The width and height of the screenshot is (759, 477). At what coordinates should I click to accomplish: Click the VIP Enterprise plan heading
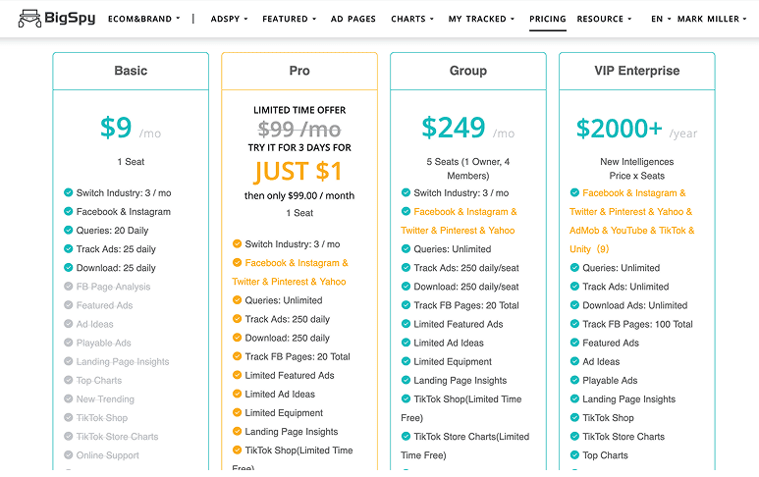636,71
